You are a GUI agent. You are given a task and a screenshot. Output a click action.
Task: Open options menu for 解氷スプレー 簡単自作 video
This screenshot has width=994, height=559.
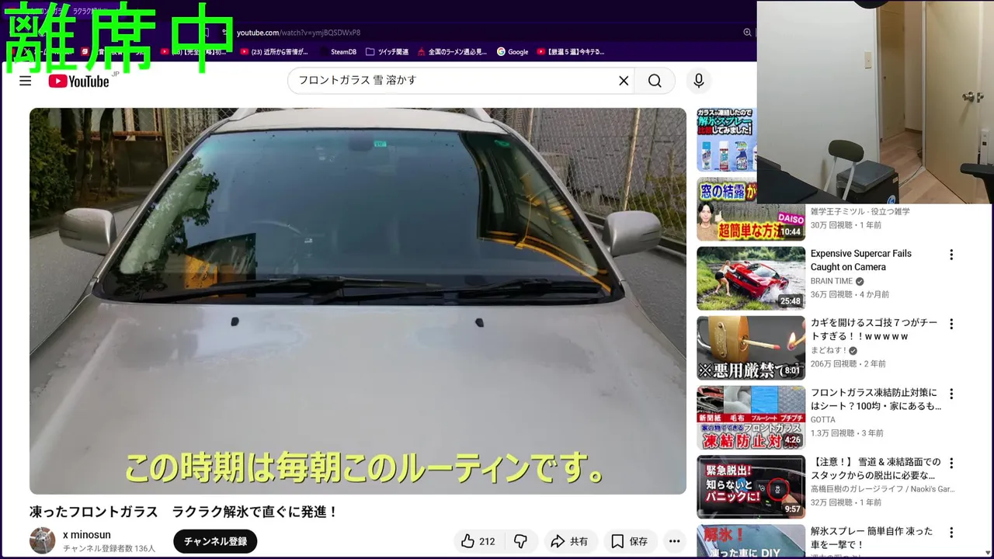coord(951,533)
